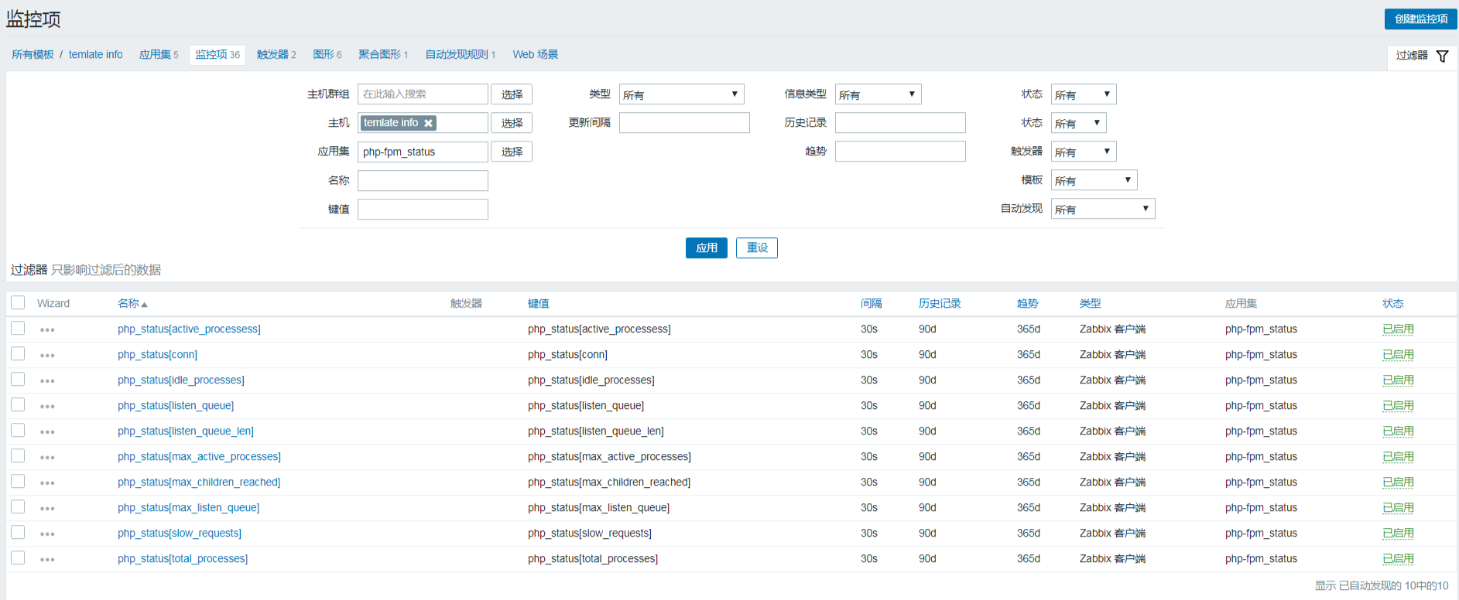Open wizard dots for php_status[total_processes] row
The width and height of the screenshot is (1459, 600).
click(47, 560)
